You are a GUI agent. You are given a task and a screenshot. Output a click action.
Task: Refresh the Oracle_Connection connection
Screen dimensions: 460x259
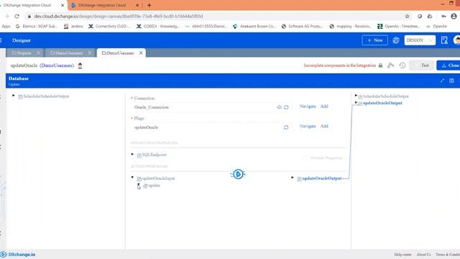pos(286,107)
